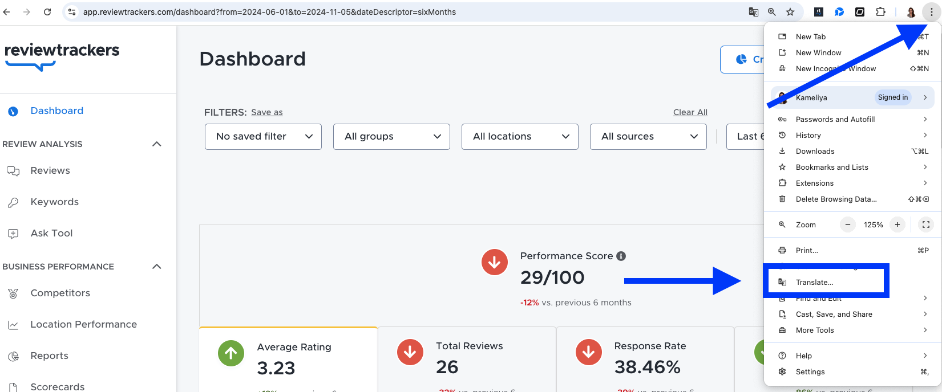Click the Competitors medal icon in sidebar

[x=13, y=293]
